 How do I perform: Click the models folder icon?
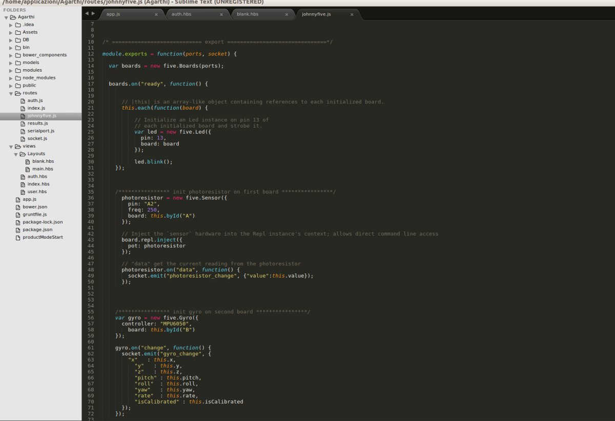point(18,63)
